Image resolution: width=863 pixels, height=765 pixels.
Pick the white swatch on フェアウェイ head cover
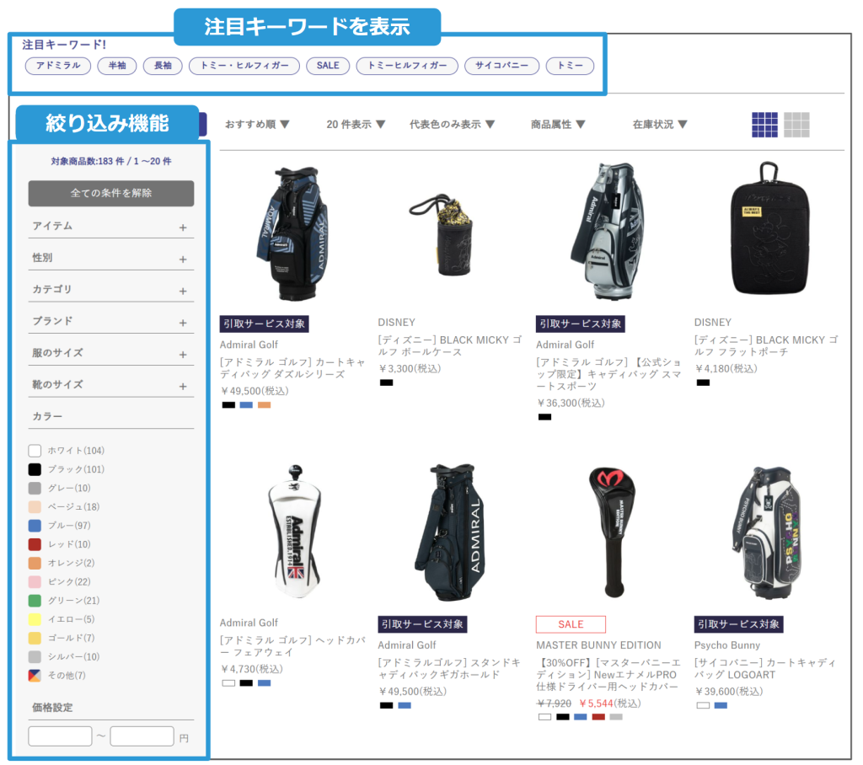tap(228, 683)
